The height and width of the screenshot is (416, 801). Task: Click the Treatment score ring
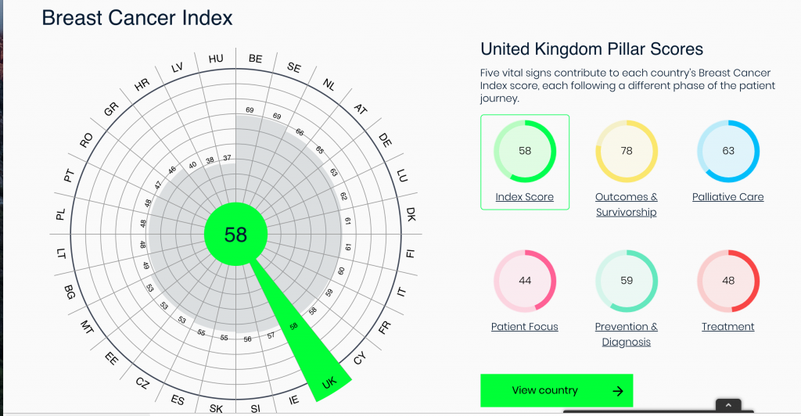(728, 281)
